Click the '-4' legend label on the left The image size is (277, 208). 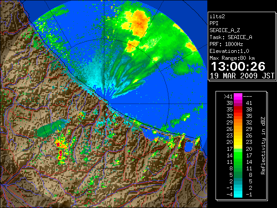(229, 194)
